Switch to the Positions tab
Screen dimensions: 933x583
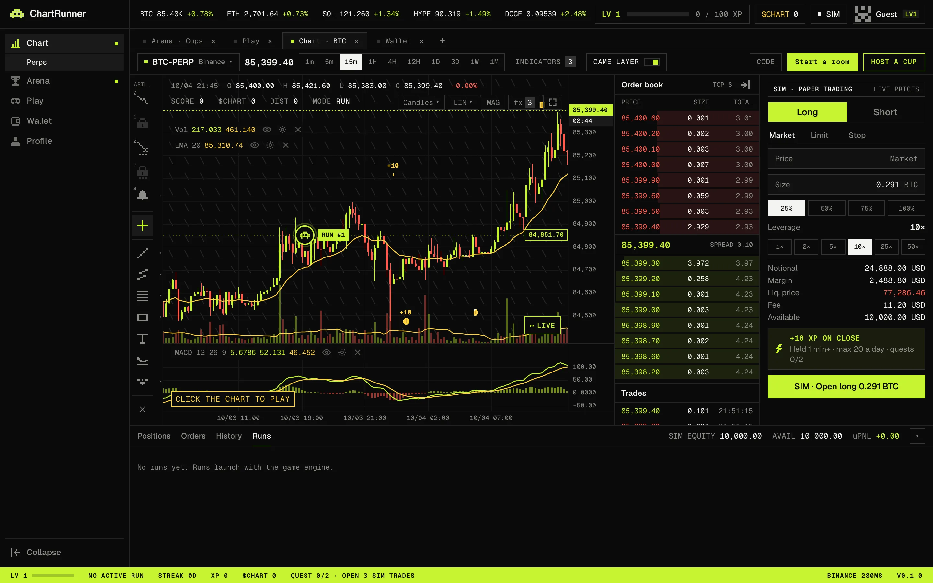click(154, 436)
